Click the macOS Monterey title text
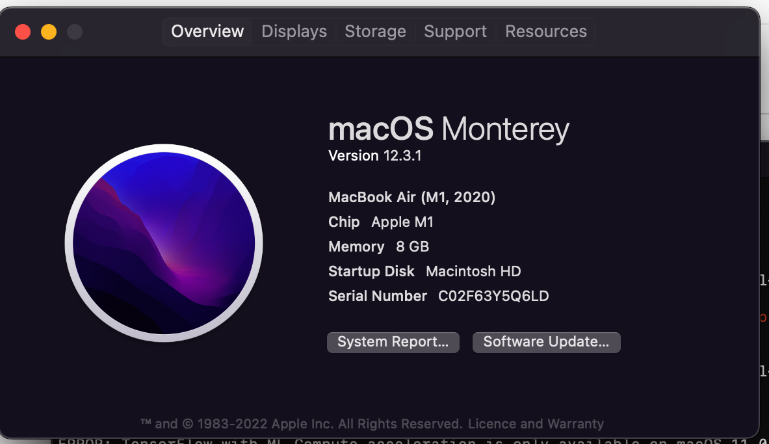Image resolution: width=769 pixels, height=444 pixels. point(449,129)
